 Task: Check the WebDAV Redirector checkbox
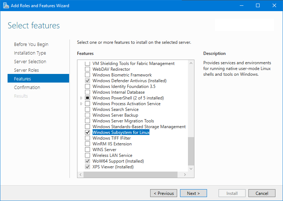click(87, 69)
